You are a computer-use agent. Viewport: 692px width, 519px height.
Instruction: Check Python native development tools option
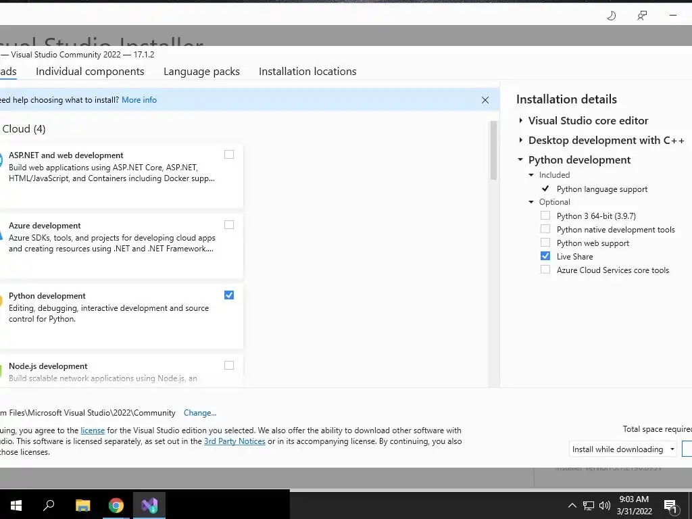(x=545, y=229)
